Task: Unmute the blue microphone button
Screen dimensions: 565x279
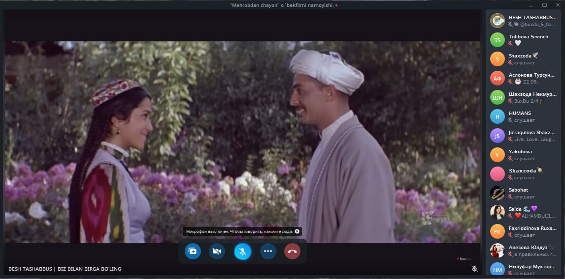Action: (x=243, y=251)
